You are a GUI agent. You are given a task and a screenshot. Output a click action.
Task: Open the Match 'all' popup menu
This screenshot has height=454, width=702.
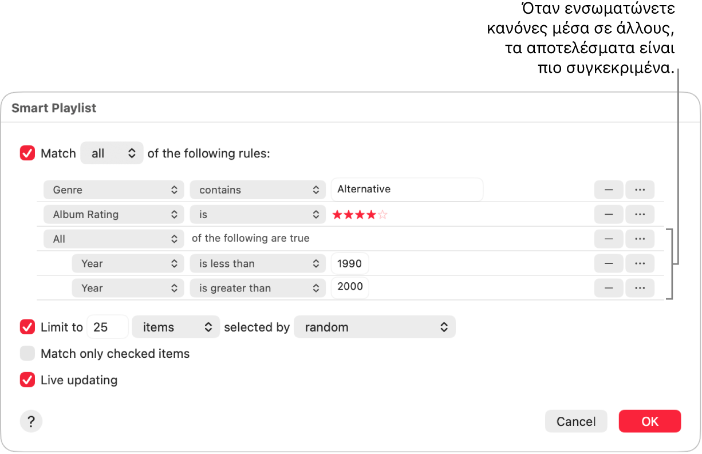coord(112,153)
